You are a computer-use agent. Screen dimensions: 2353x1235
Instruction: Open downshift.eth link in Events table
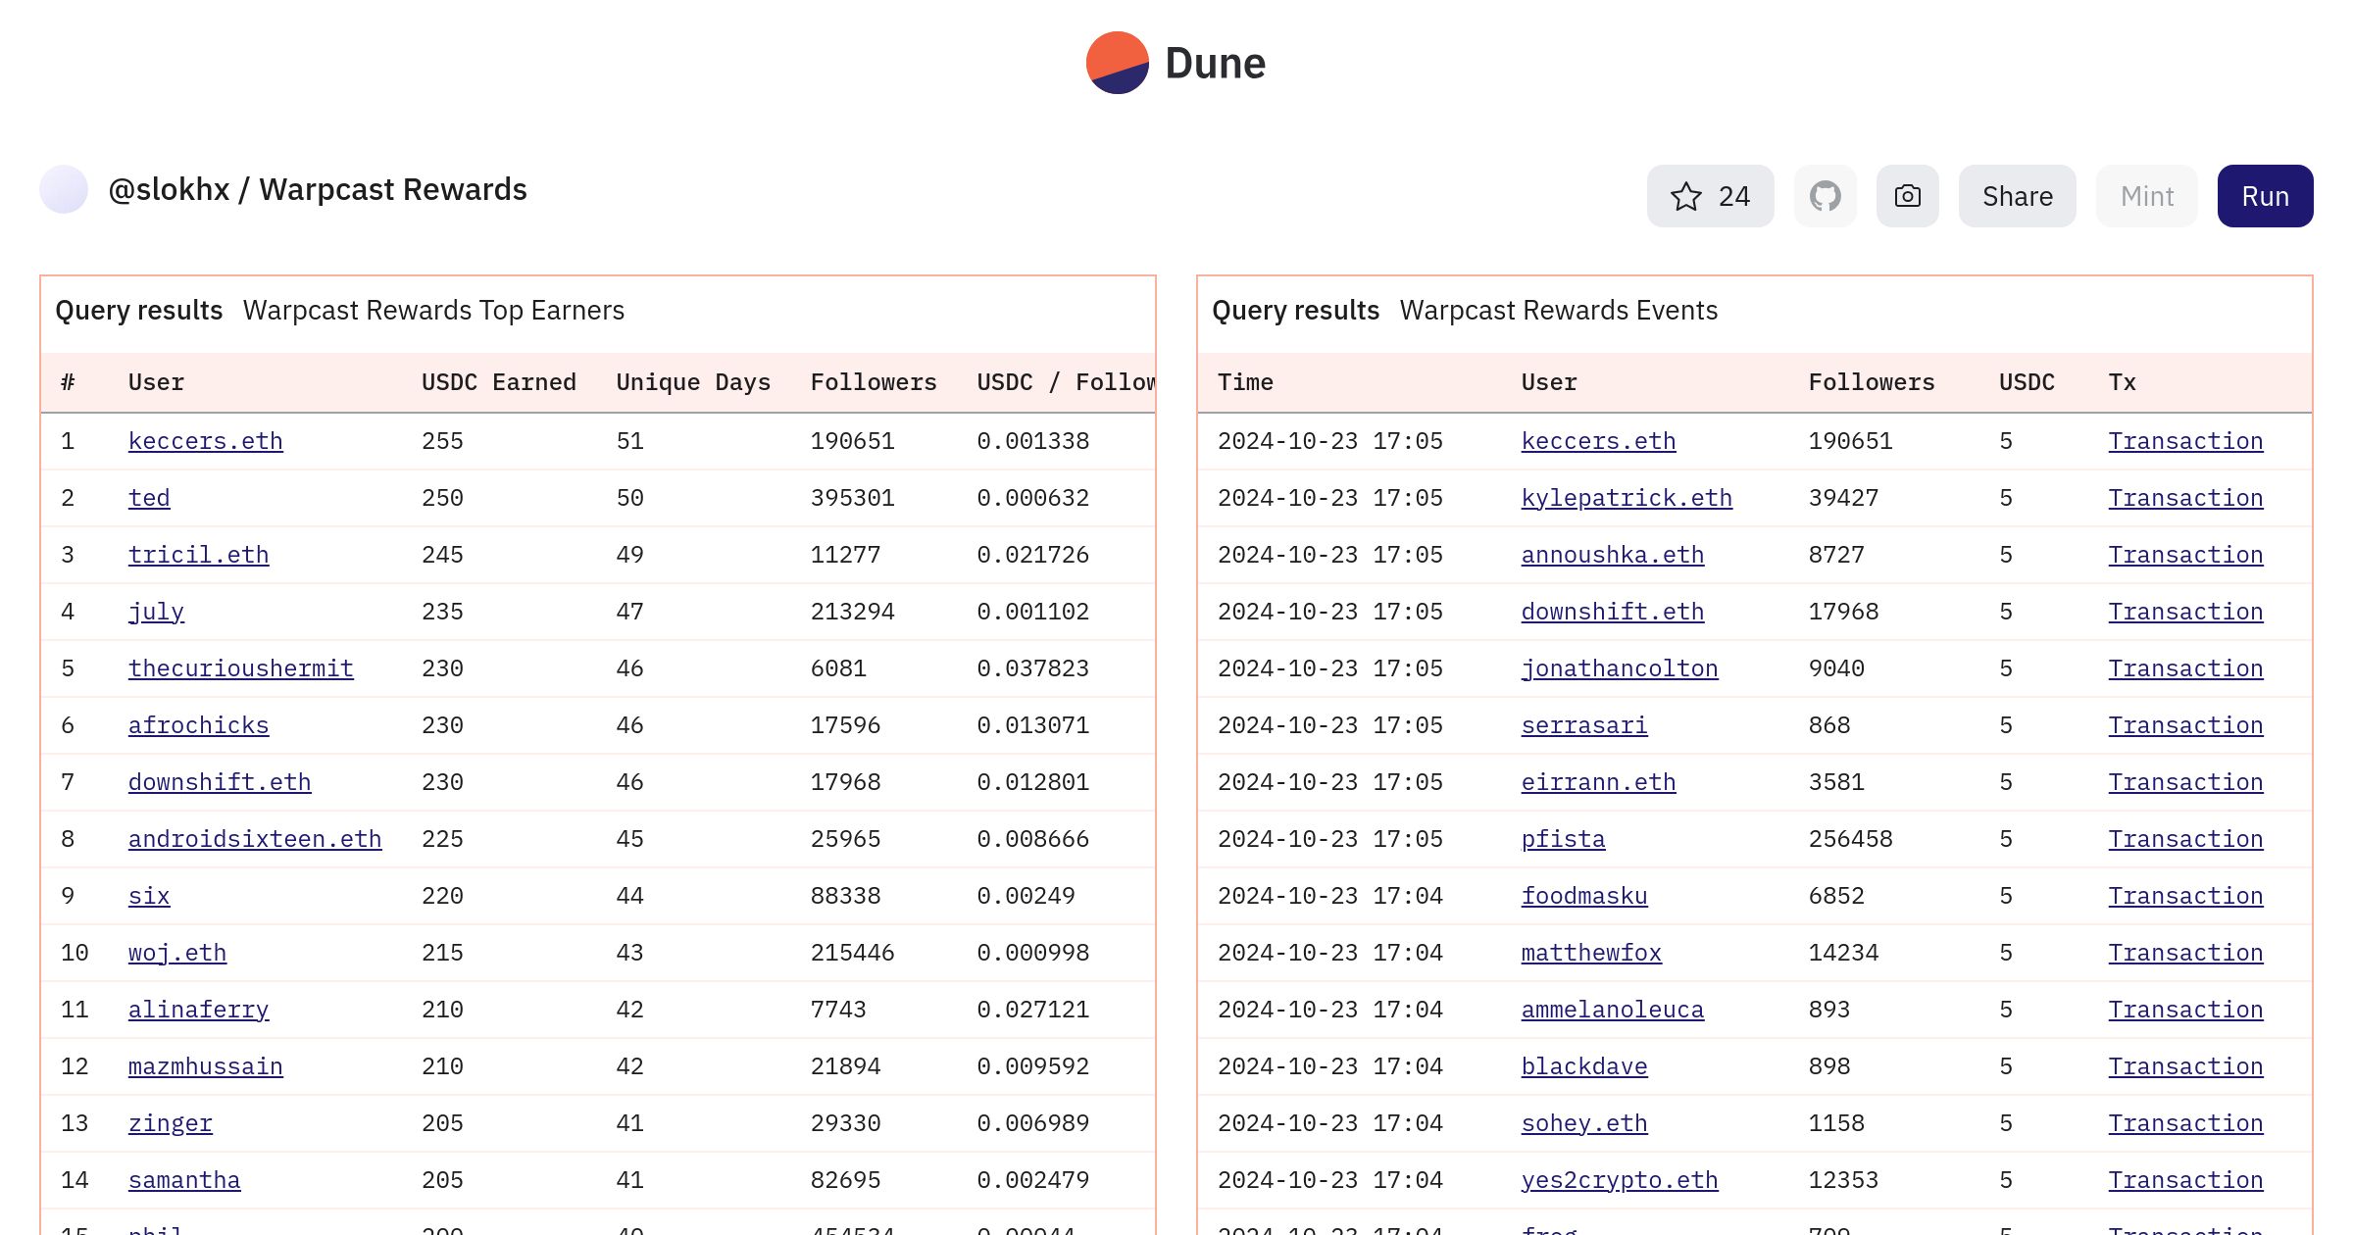(x=1612, y=612)
